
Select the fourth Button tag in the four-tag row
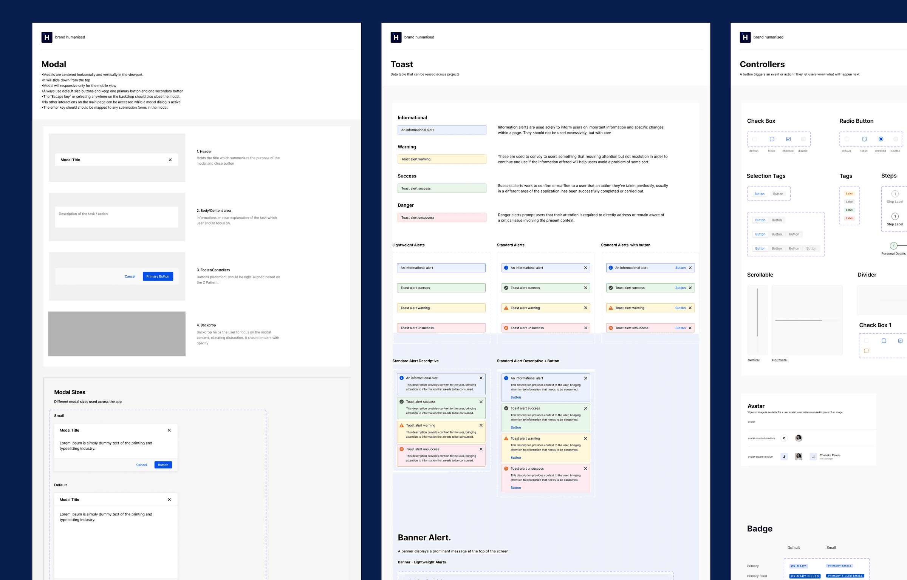[x=811, y=248]
